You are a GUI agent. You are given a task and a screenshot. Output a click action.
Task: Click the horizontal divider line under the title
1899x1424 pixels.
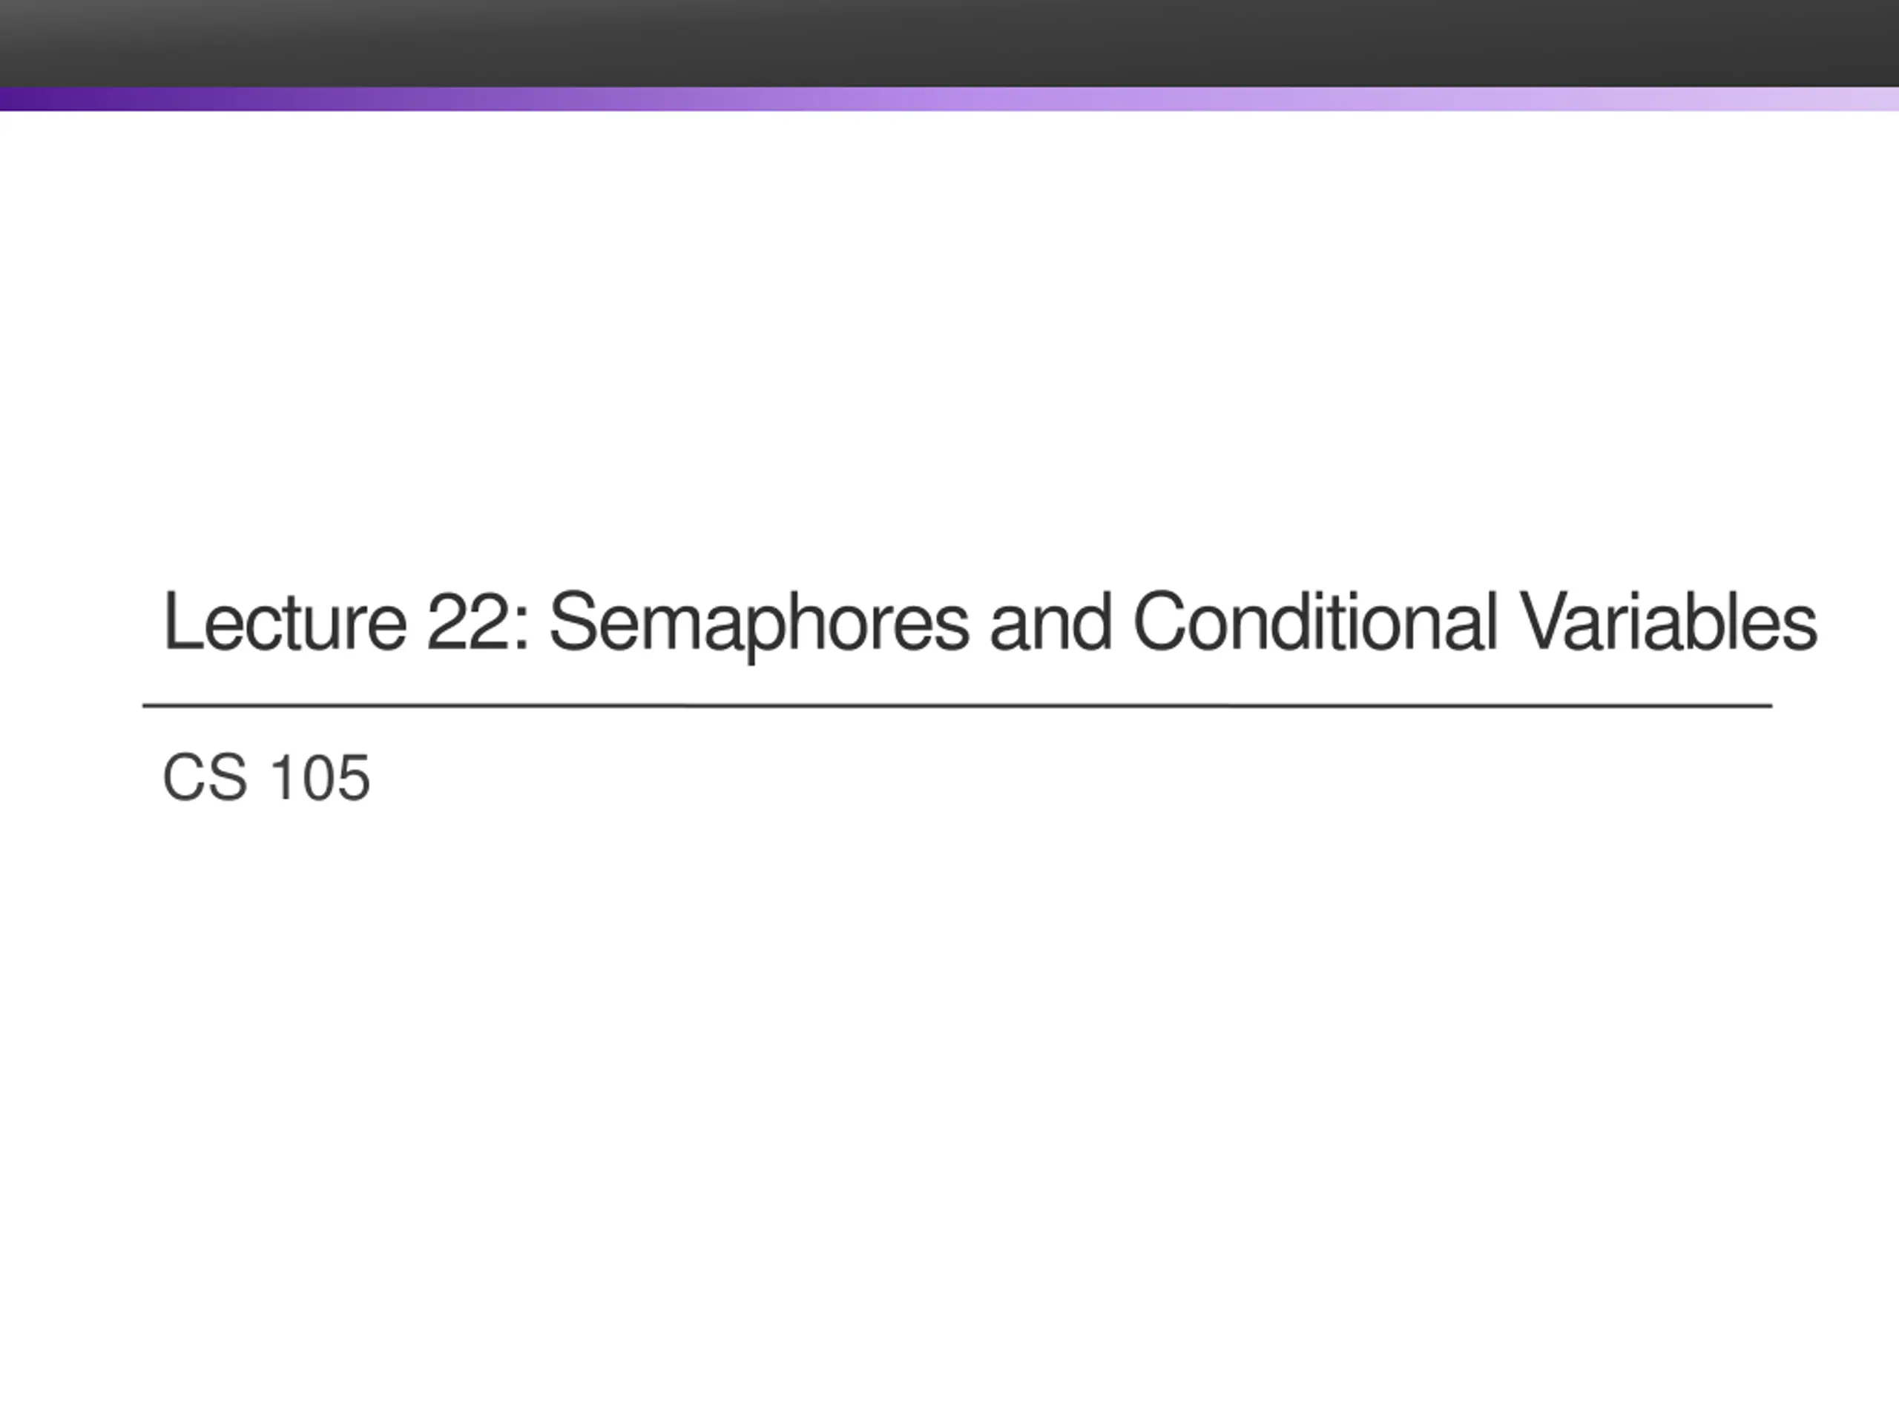point(957,705)
